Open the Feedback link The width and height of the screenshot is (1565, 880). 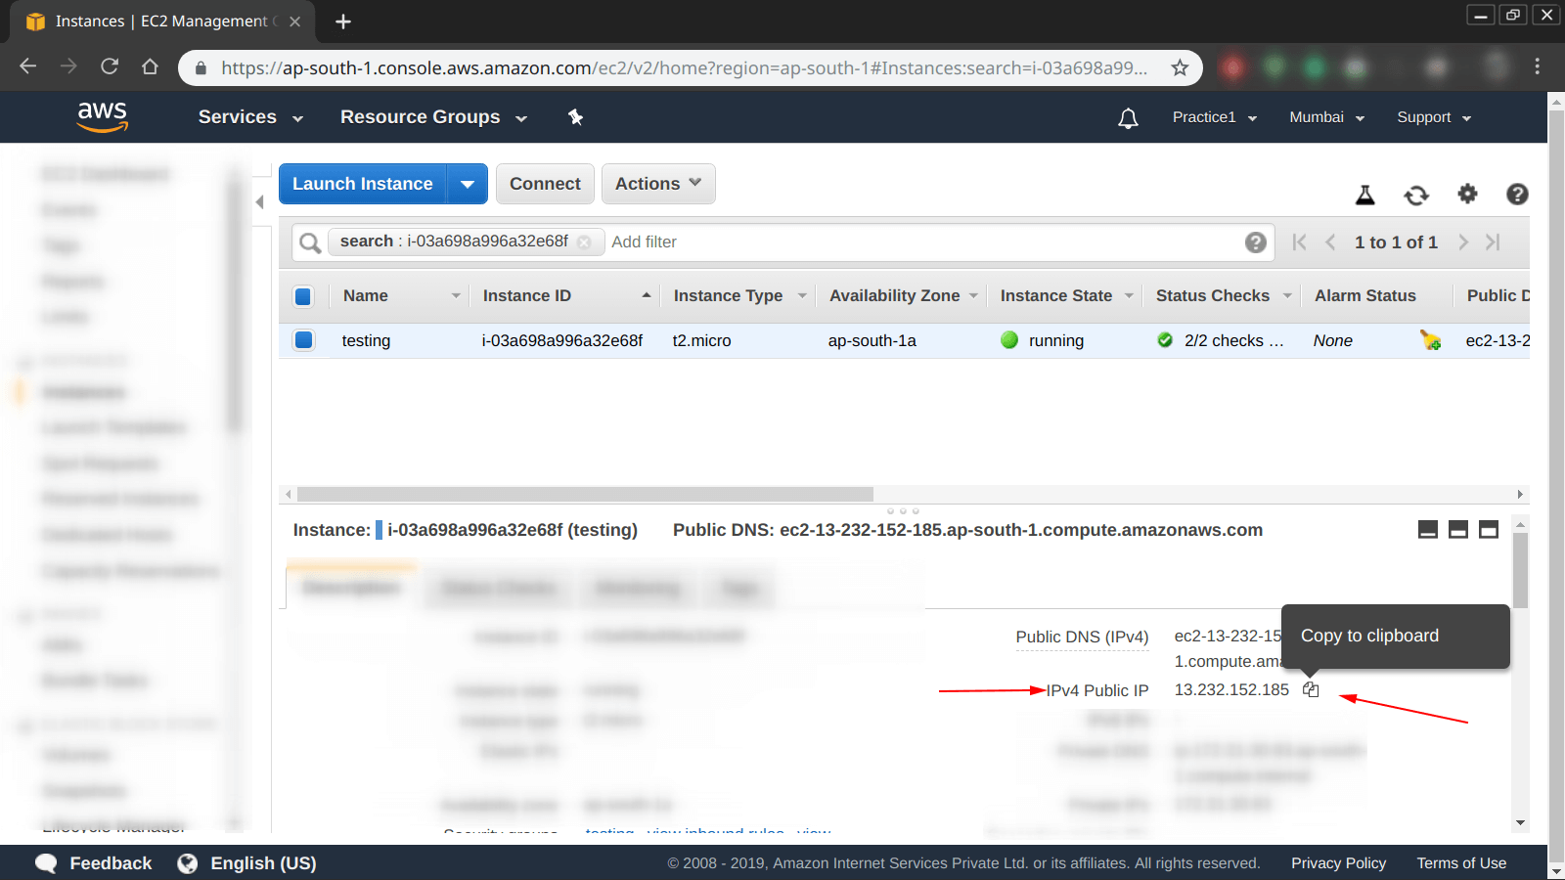94,863
